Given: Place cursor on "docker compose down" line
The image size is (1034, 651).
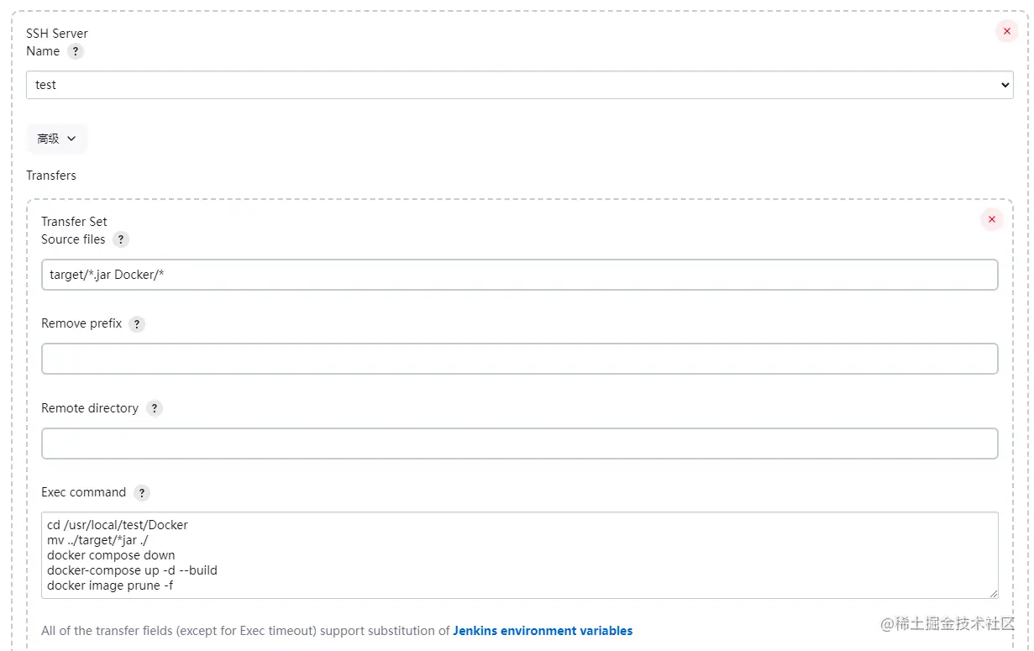Looking at the screenshot, I should [x=111, y=555].
